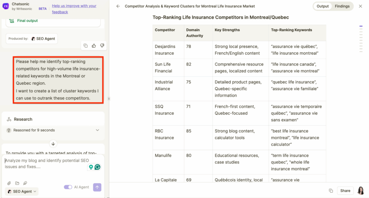Select the Sun Life Financial cell
This screenshot has width=369, height=198.
tap(168, 68)
